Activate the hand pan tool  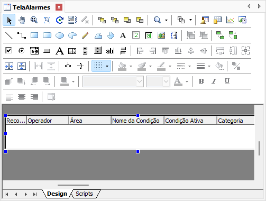point(22,20)
